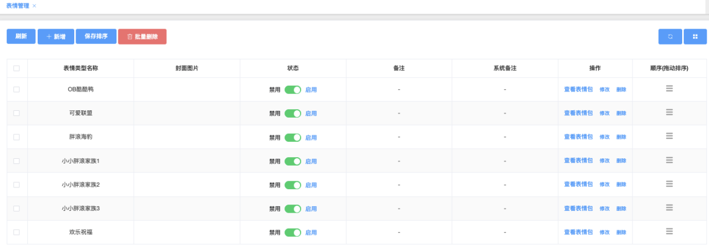Viewport: 709px width, 248px height.
Task: Click 修改 link for 小小胖滚家族1 row
Action: tap(604, 161)
